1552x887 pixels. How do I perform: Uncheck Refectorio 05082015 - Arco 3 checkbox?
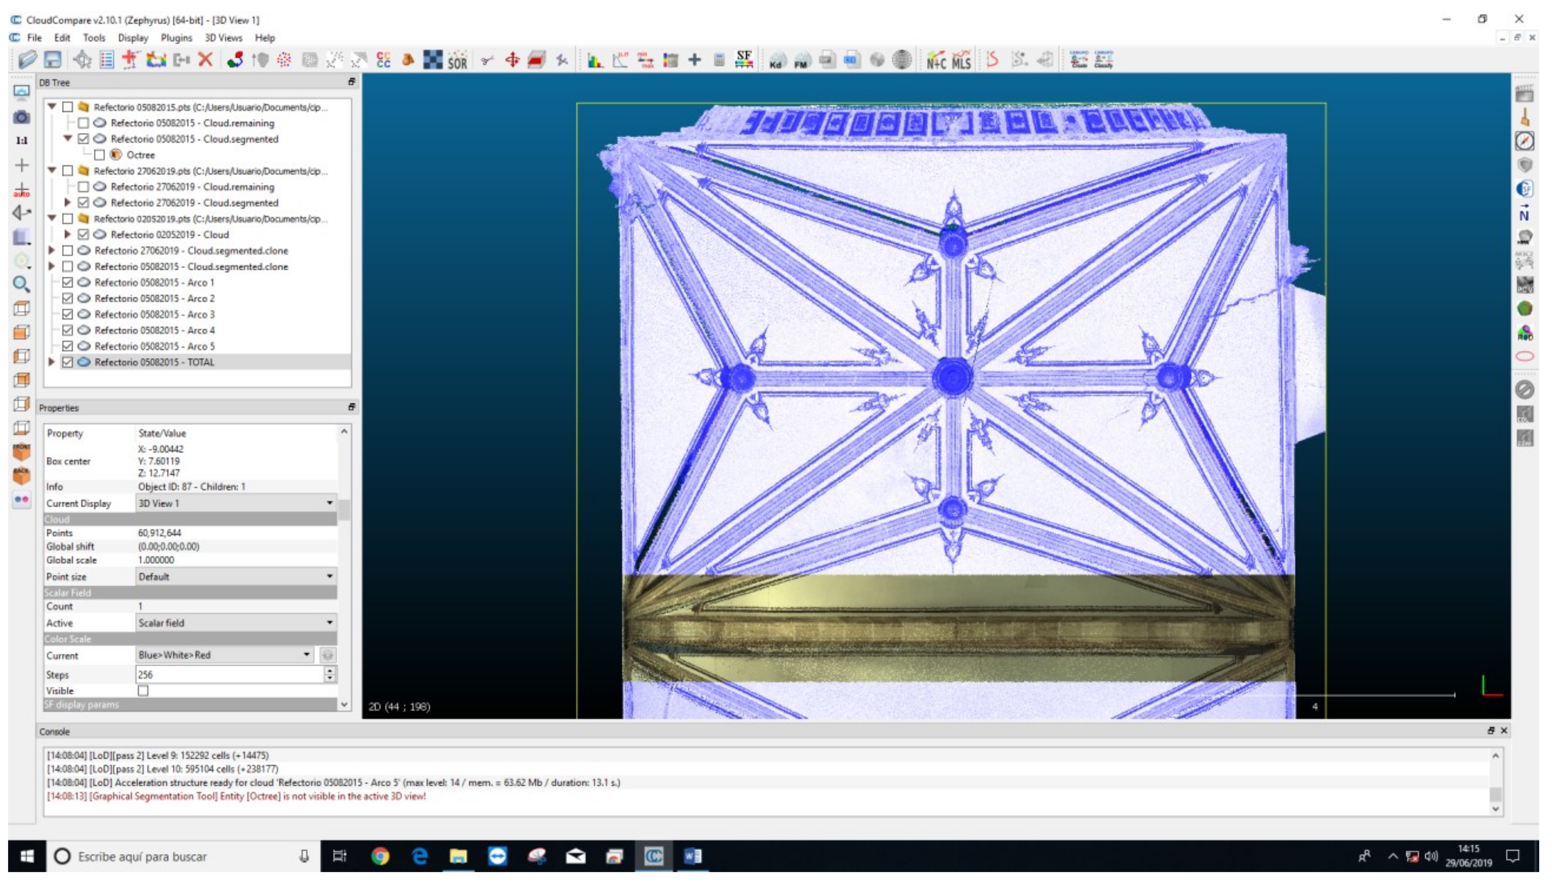point(68,314)
